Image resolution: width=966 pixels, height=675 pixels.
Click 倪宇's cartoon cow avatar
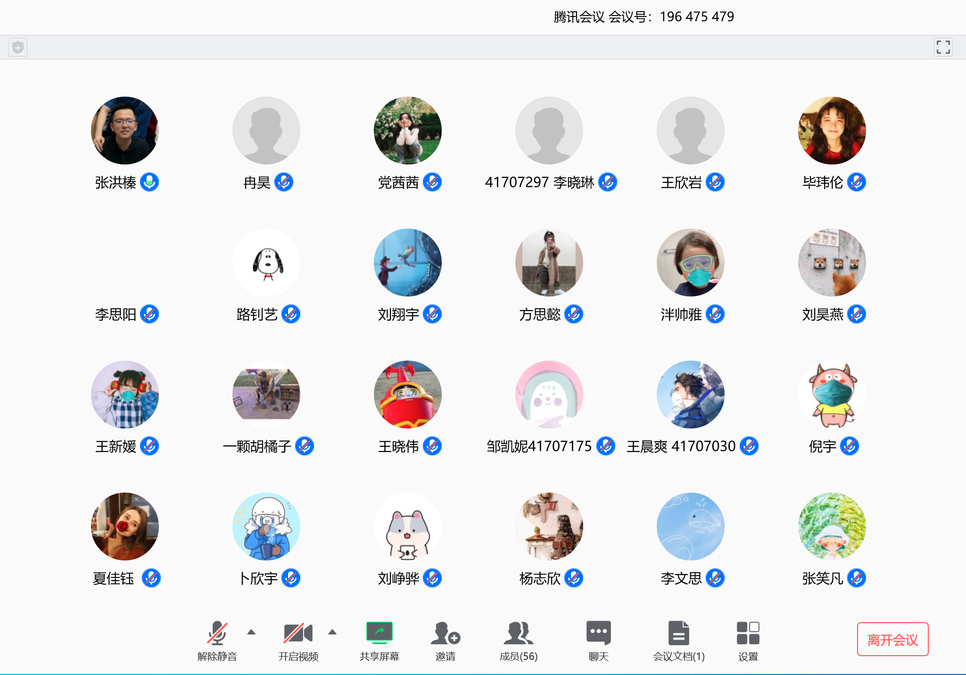(x=832, y=395)
